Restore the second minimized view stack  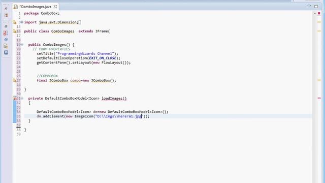[x=6, y=26]
